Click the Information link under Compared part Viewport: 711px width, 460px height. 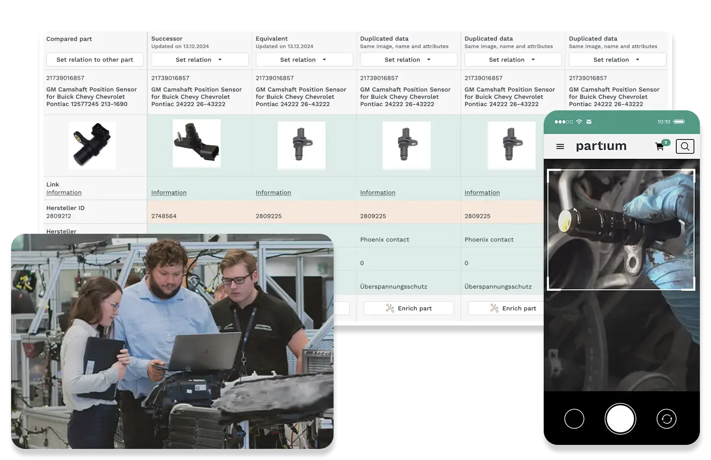(x=63, y=192)
